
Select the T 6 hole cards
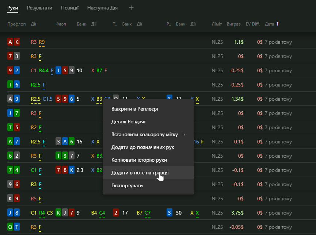[14, 85]
